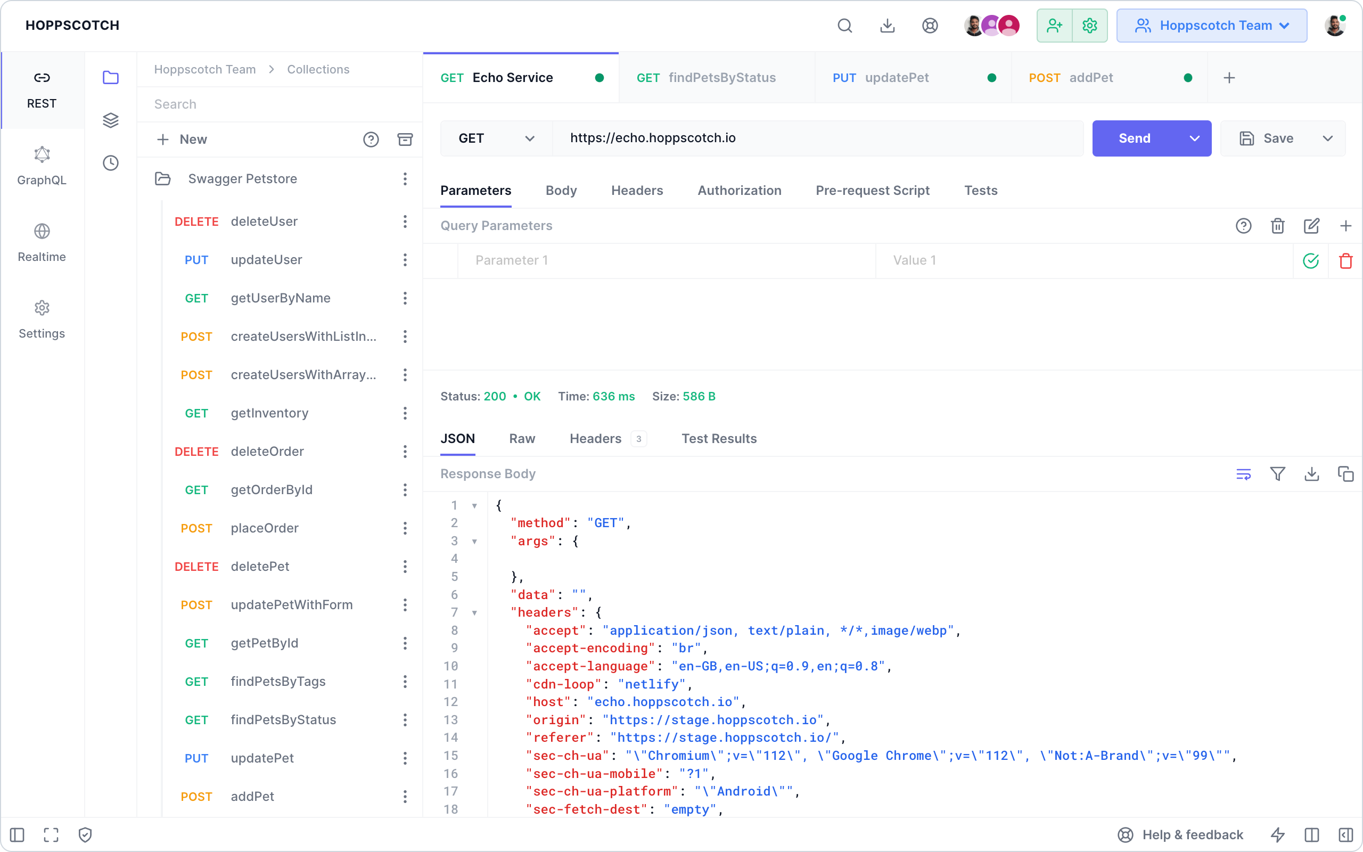Toggle the bottom-left sidebar expand icon

[x=18, y=834]
